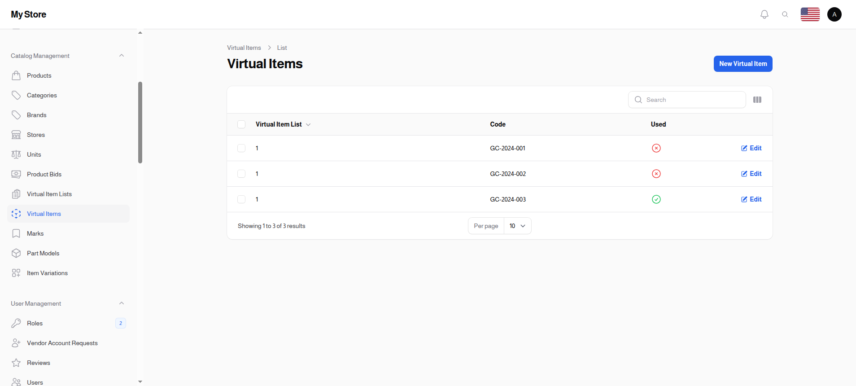The height and width of the screenshot is (386, 856).
Task: Click the global search magnifier icon
Action: click(x=785, y=14)
